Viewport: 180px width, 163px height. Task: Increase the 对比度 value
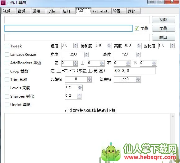173,45
